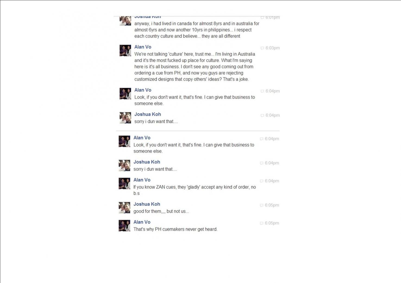The width and height of the screenshot is (401, 283).
Task: Open Alan Vo name link above 'culture' message
Action: coord(143,47)
